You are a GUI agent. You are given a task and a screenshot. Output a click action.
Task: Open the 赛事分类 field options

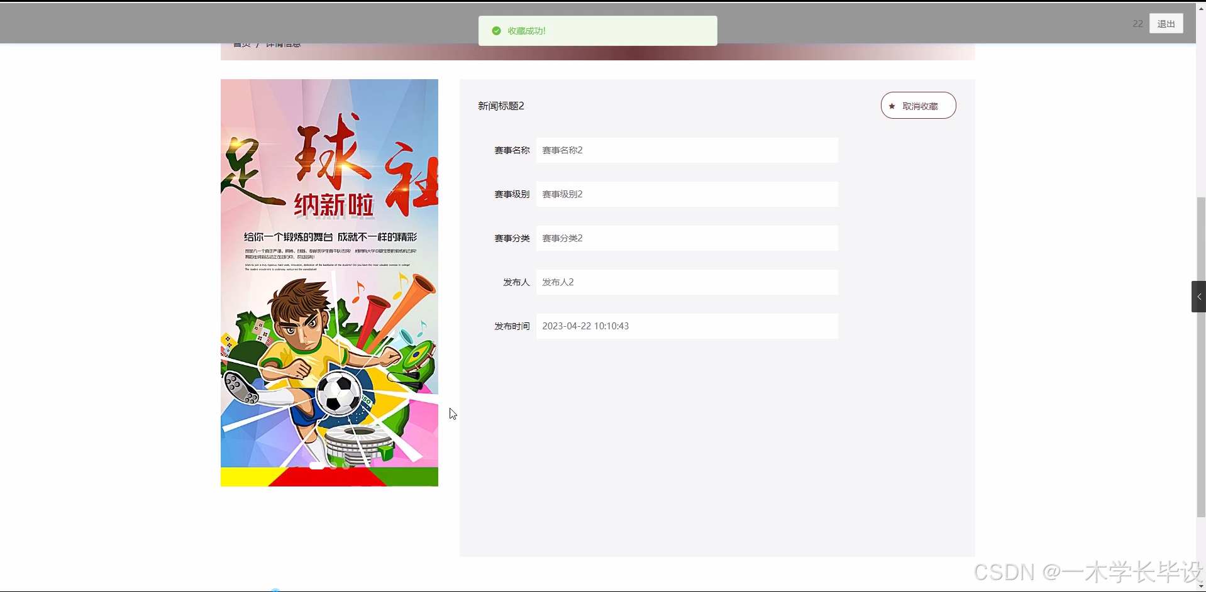click(687, 238)
